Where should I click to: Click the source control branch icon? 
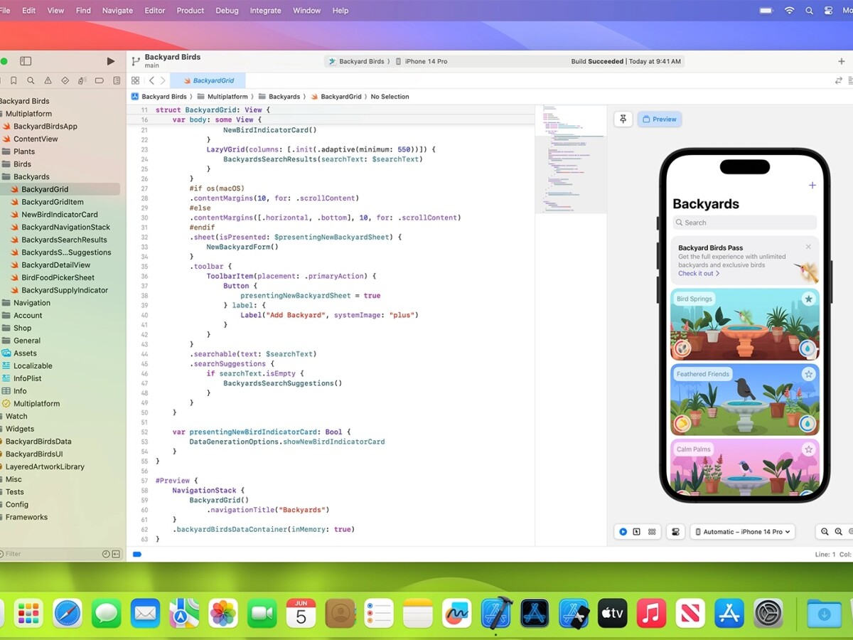click(x=136, y=62)
